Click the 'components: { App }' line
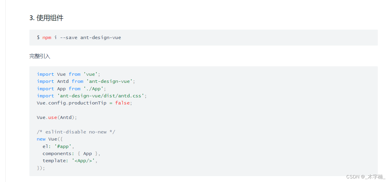 pyautogui.click(x=72, y=154)
